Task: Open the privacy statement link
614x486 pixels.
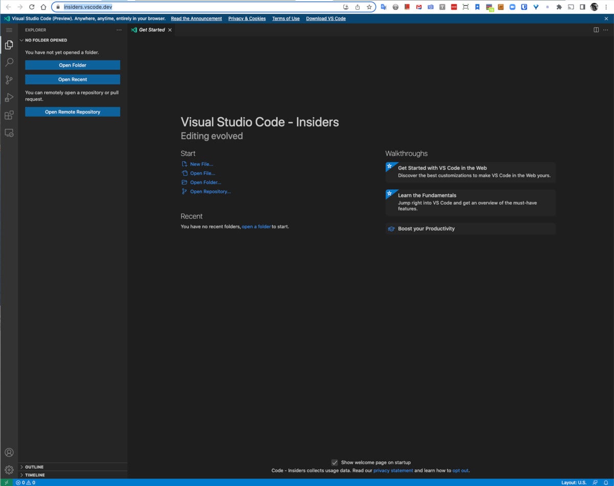Action: pos(393,471)
